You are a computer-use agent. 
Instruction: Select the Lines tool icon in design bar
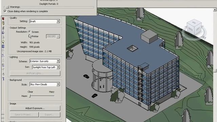coord(3,56)
